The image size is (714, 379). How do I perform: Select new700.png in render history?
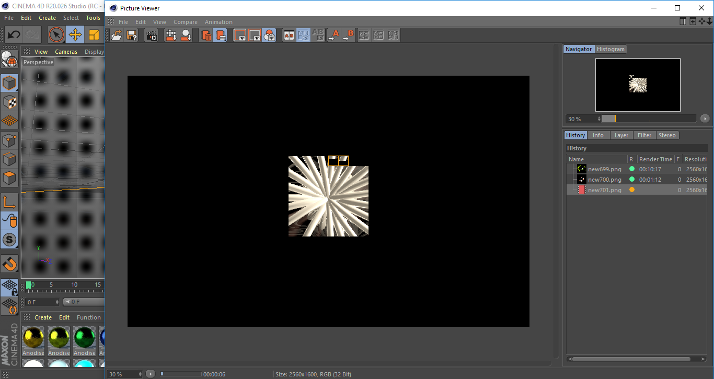[x=604, y=180]
